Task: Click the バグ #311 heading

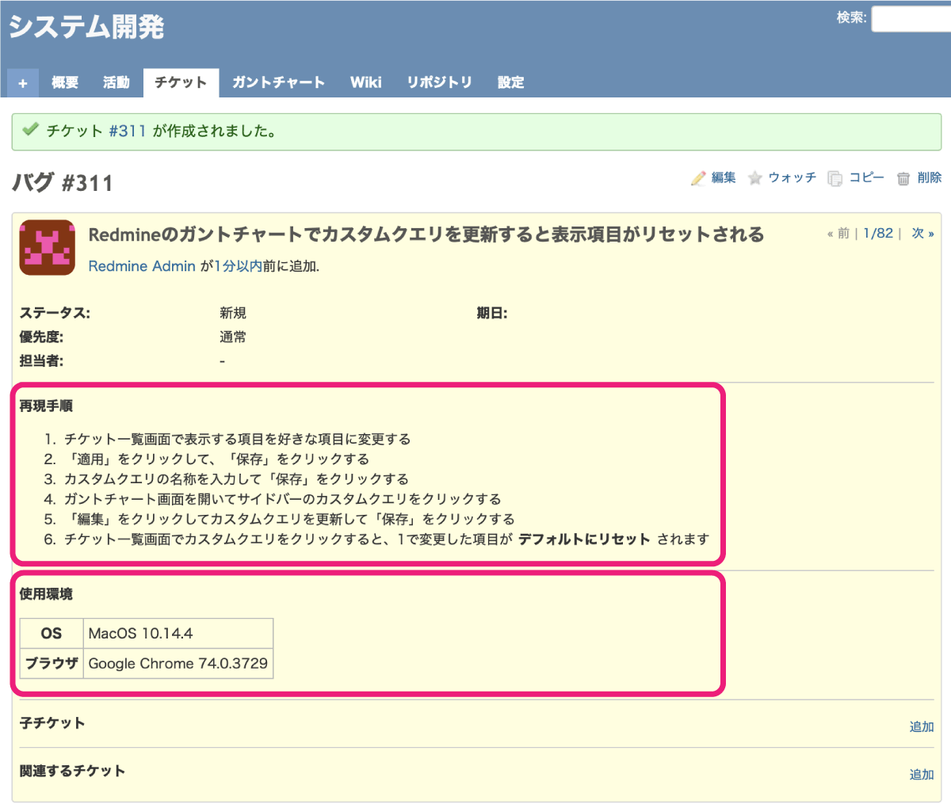Action: click(x=63, y=183)
